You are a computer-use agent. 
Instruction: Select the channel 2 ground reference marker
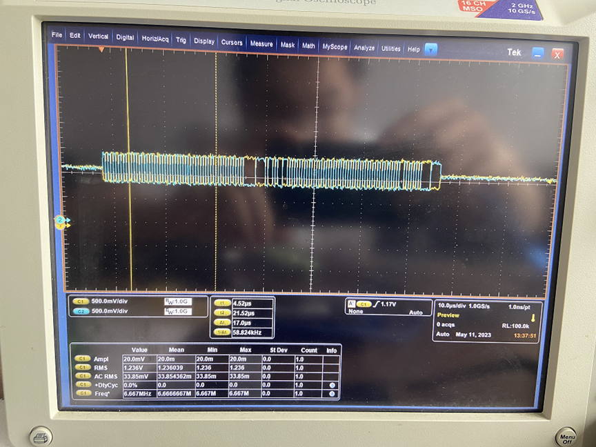pos(61,219)
